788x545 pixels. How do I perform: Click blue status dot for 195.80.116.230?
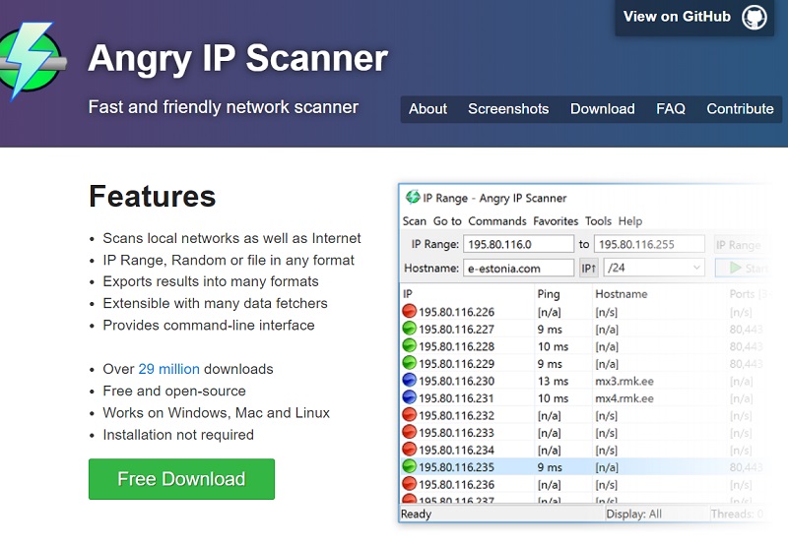(410, 381)
